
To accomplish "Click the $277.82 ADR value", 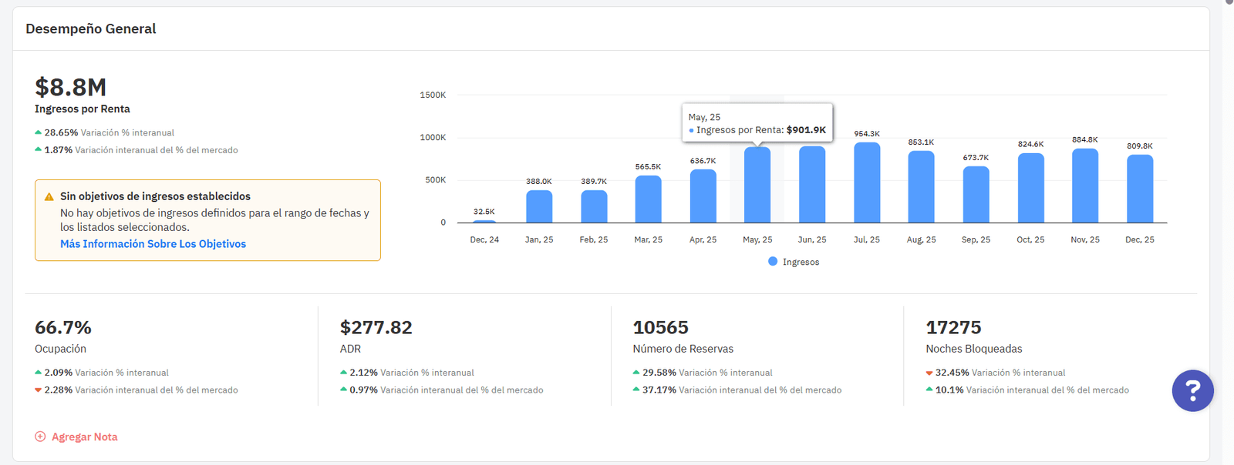I will pyautogui.click(x=376, y=327).
